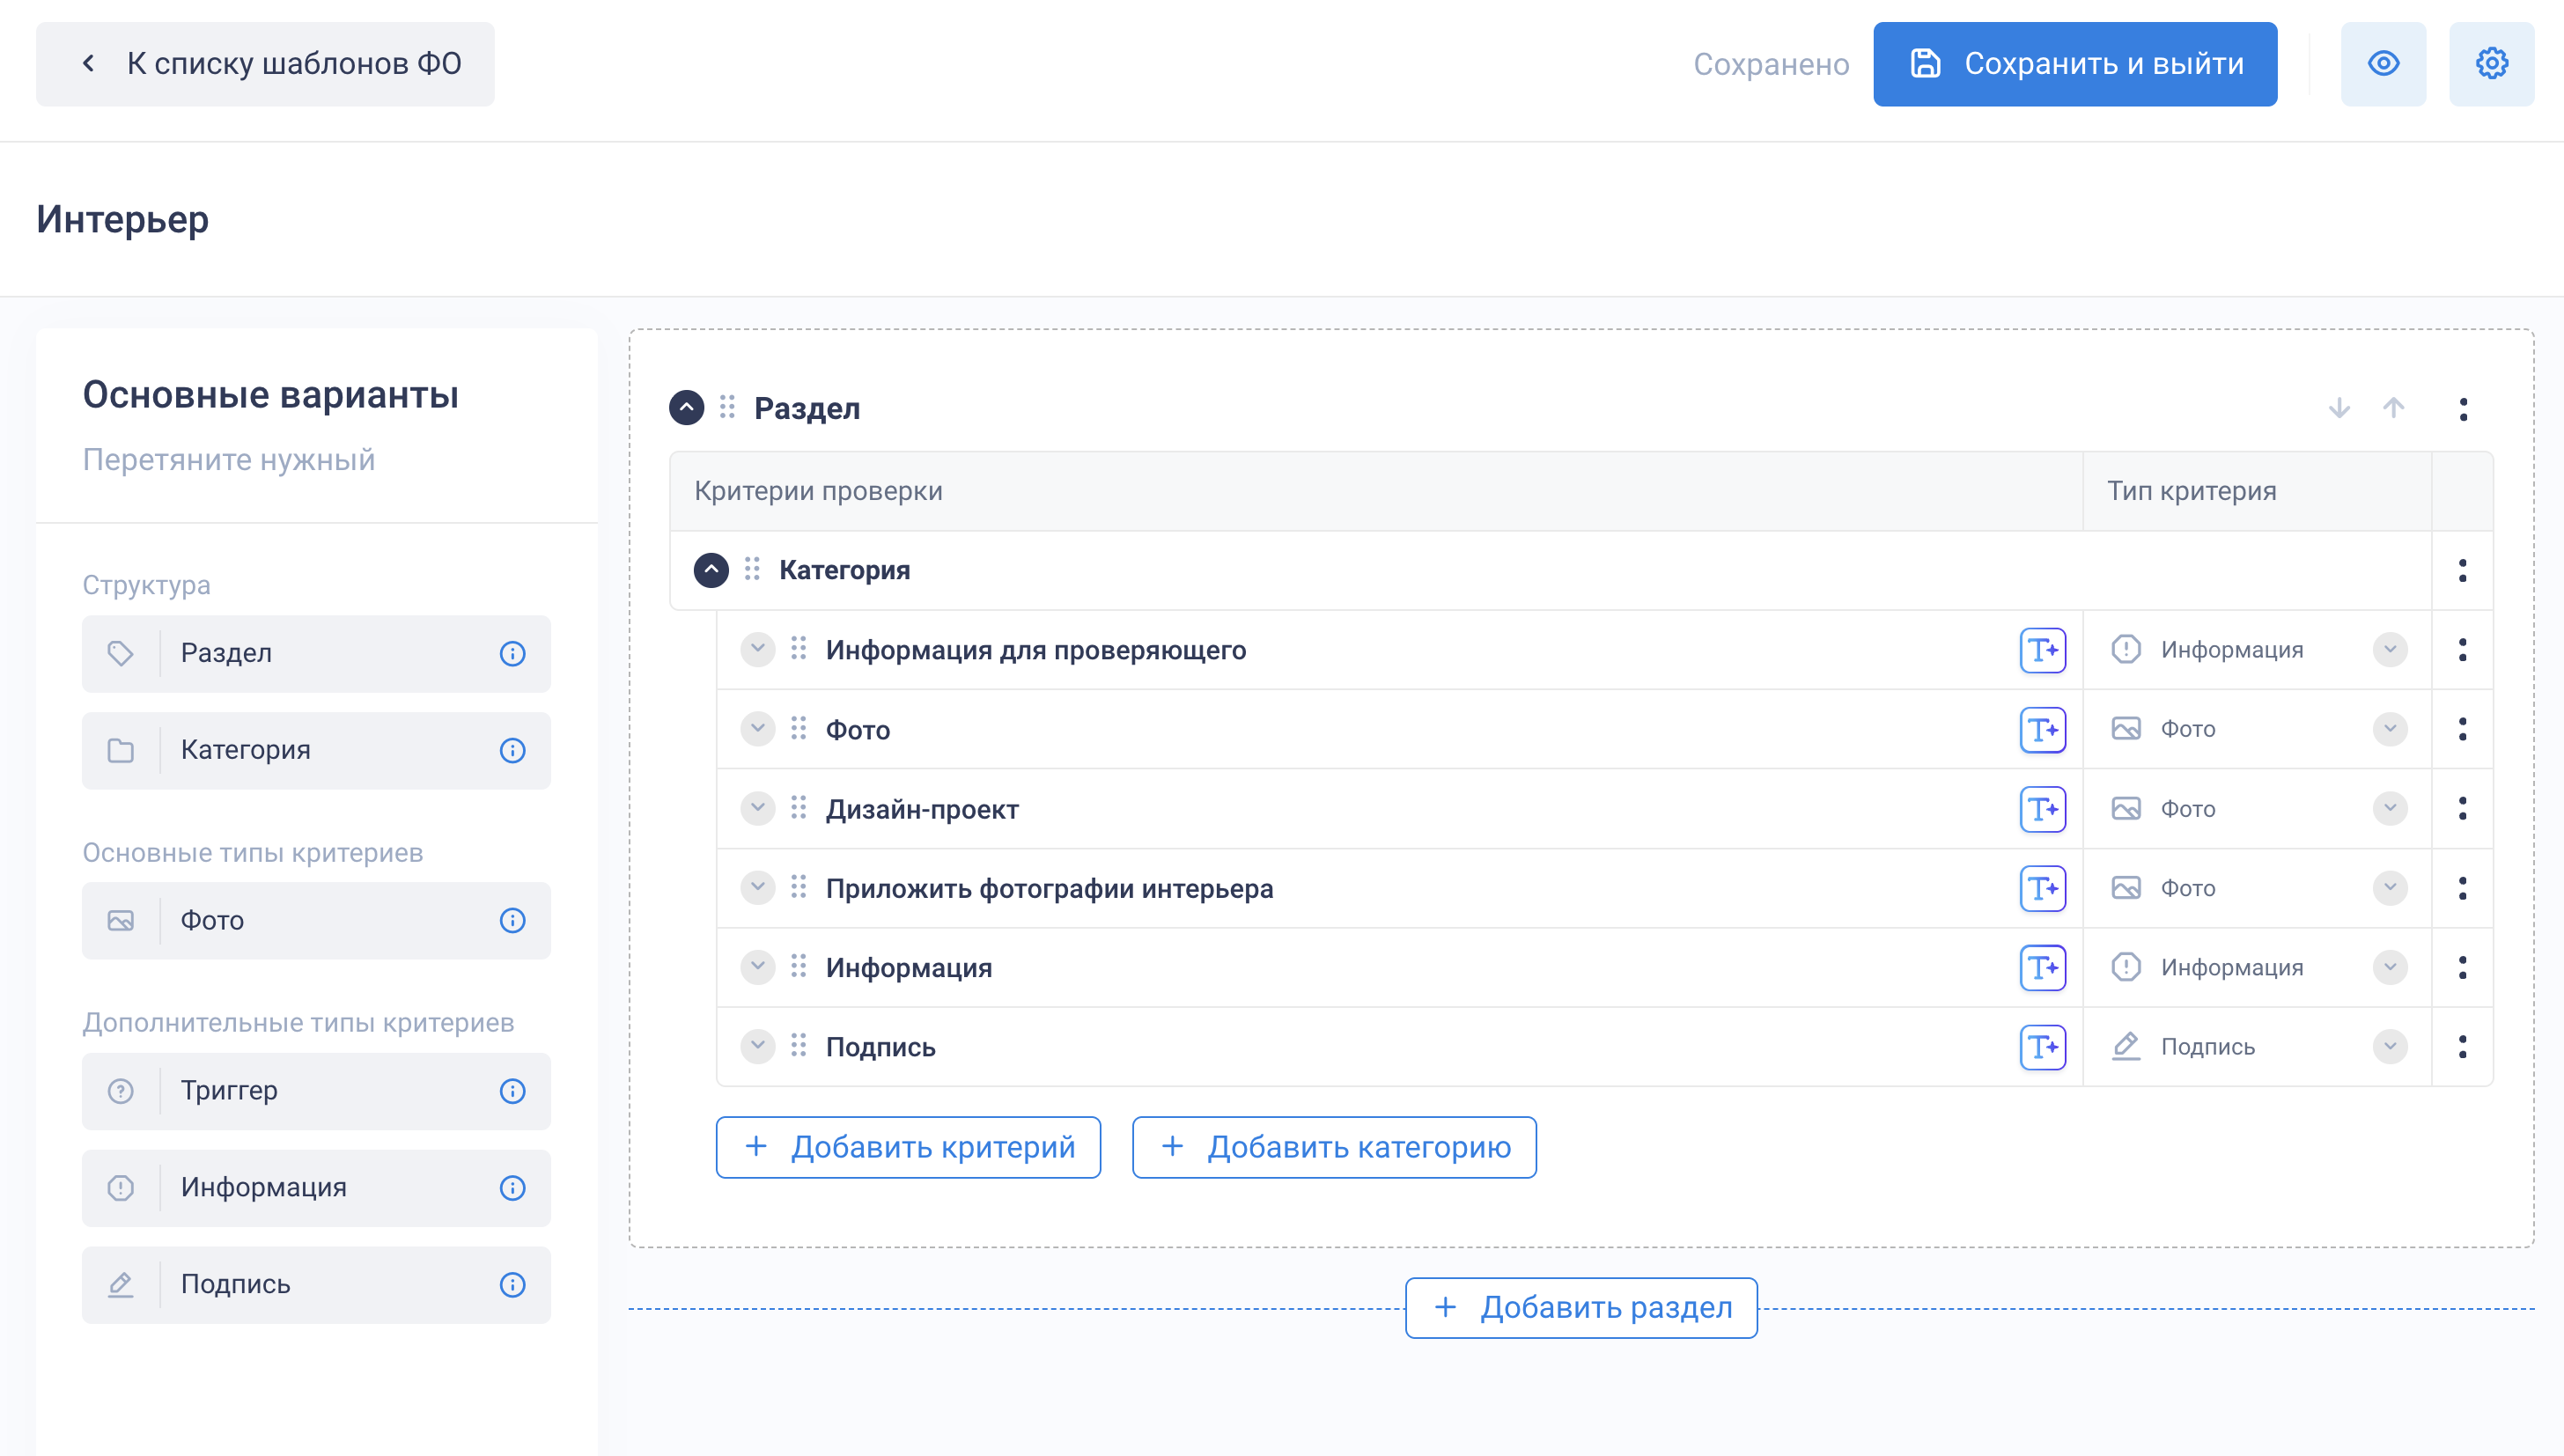Collapse the Категория group
This screenshot has height=1456, width=2564.
[711, 570]
